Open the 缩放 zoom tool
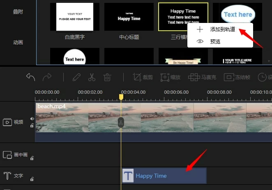272x190 pixels. click(171, 77)
